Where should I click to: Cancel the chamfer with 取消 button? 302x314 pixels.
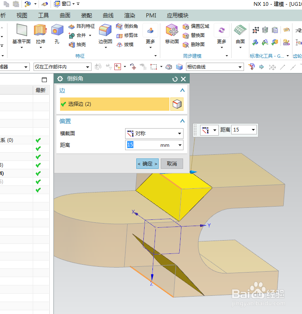(172, 163)
